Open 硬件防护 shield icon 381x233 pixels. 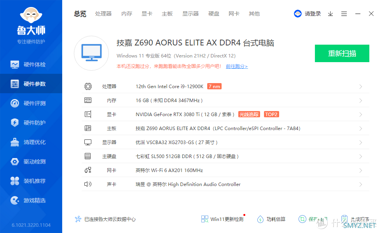coord(15,123)
